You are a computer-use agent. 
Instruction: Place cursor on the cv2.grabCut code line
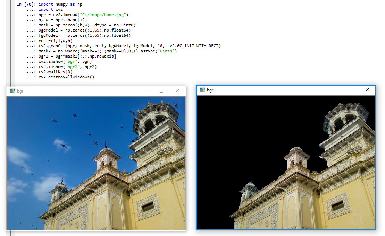coord(129,46)
